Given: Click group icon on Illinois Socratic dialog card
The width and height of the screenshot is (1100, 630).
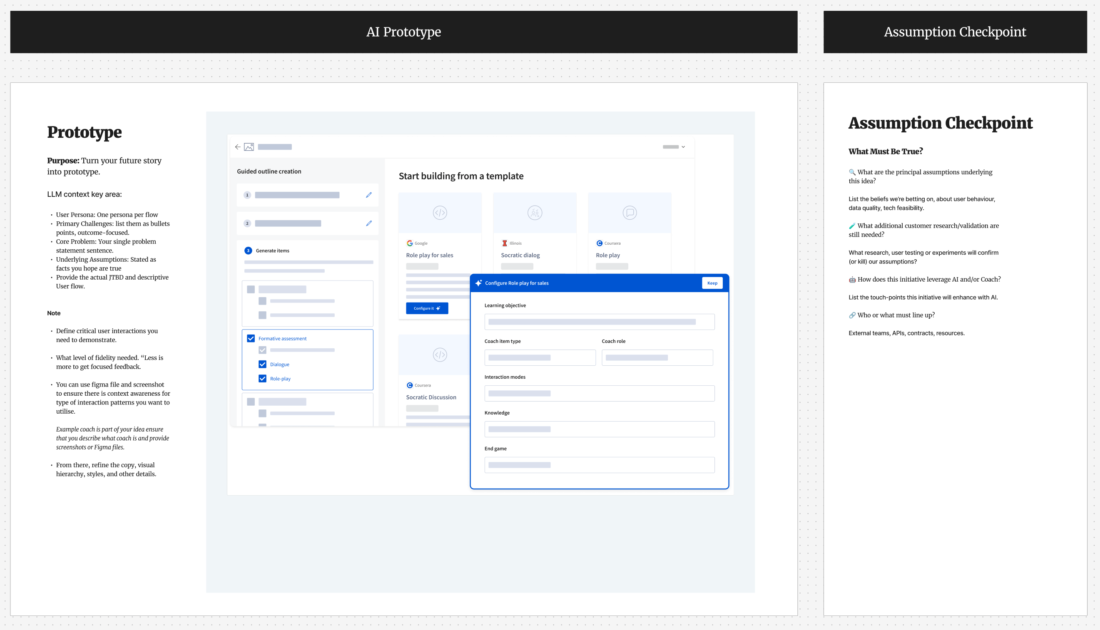Looking at the screenshot, I should point(535,213).
